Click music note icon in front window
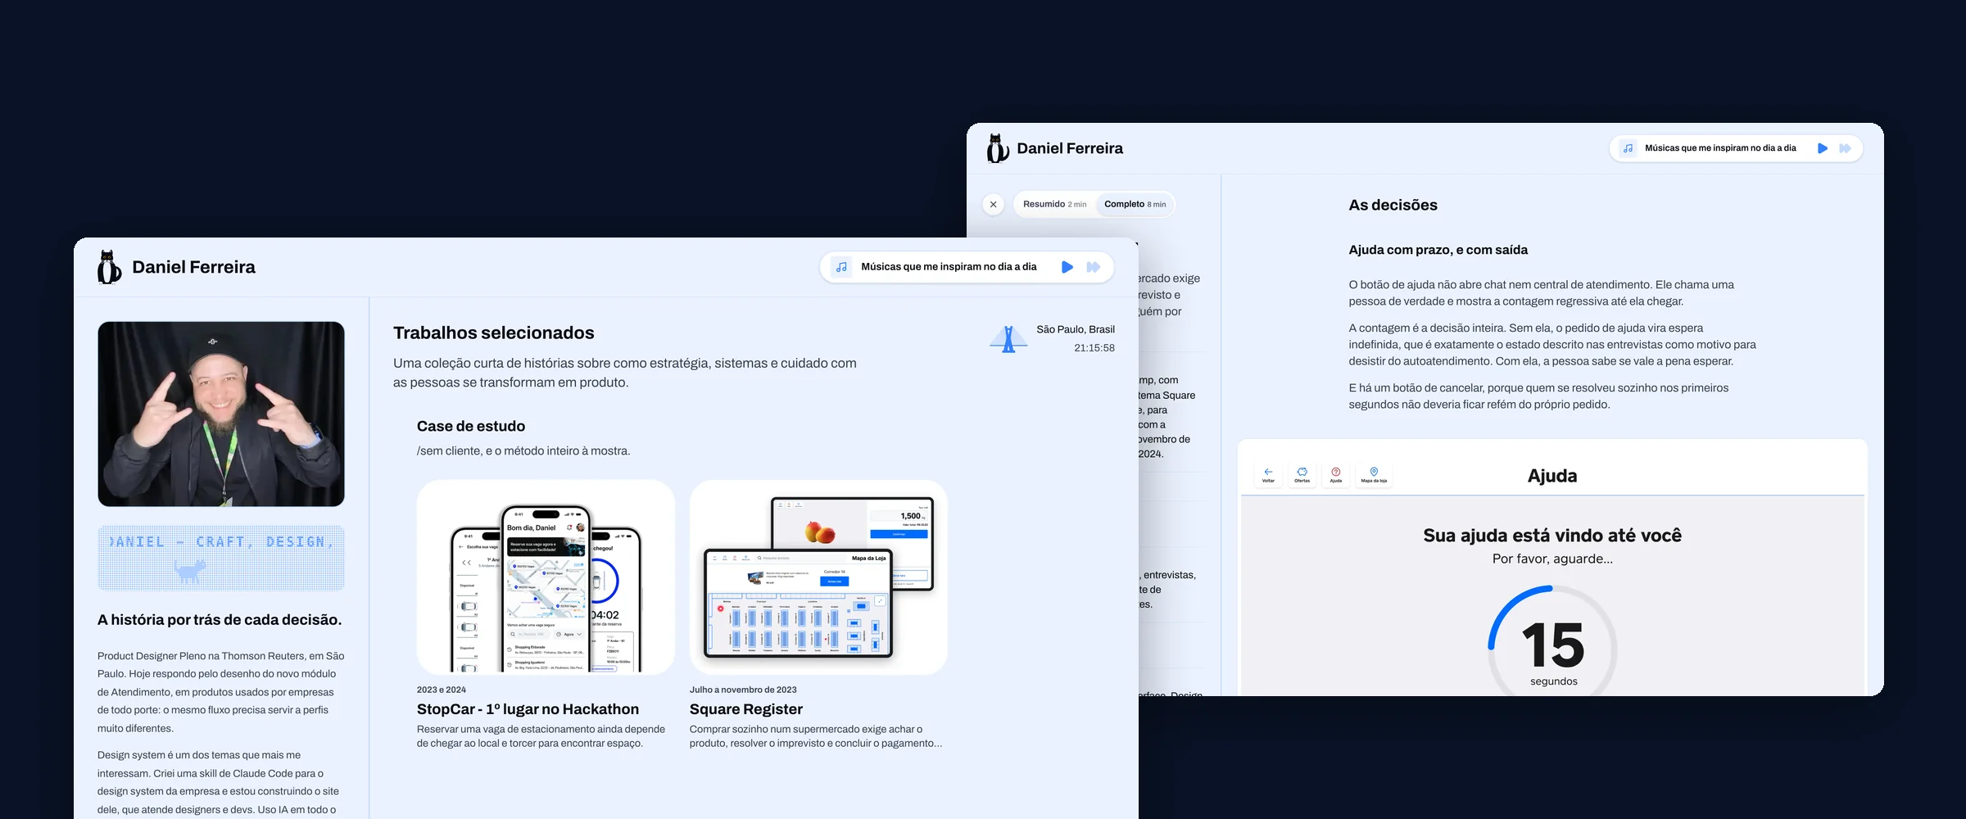Image resolution: width=1966 pixels, height=819 pixels. 841,267
